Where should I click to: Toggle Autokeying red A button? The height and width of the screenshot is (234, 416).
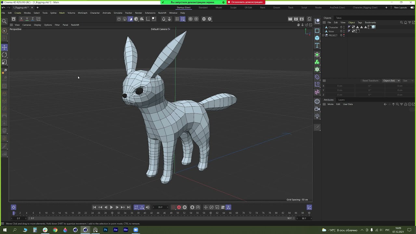pos(179,207)
